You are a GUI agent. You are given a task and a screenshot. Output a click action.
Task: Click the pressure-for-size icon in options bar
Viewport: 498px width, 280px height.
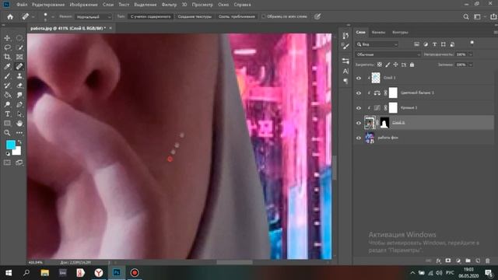click(317, 16)
